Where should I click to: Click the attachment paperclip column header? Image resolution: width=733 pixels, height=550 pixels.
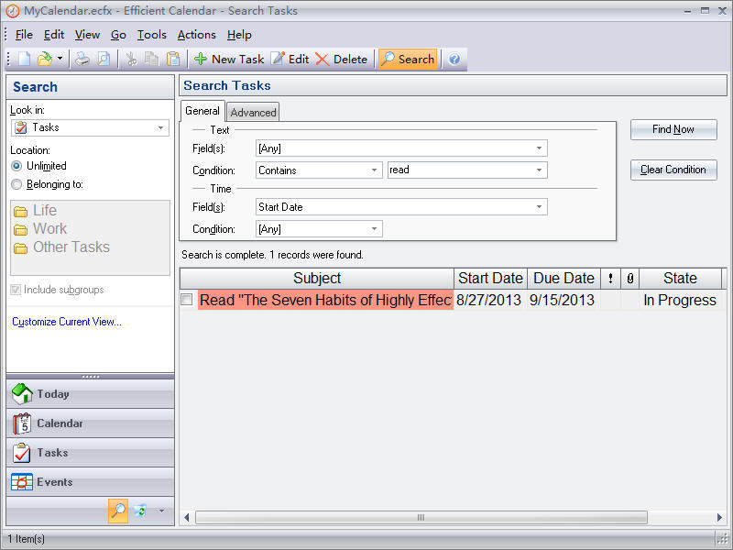[630, 279]
